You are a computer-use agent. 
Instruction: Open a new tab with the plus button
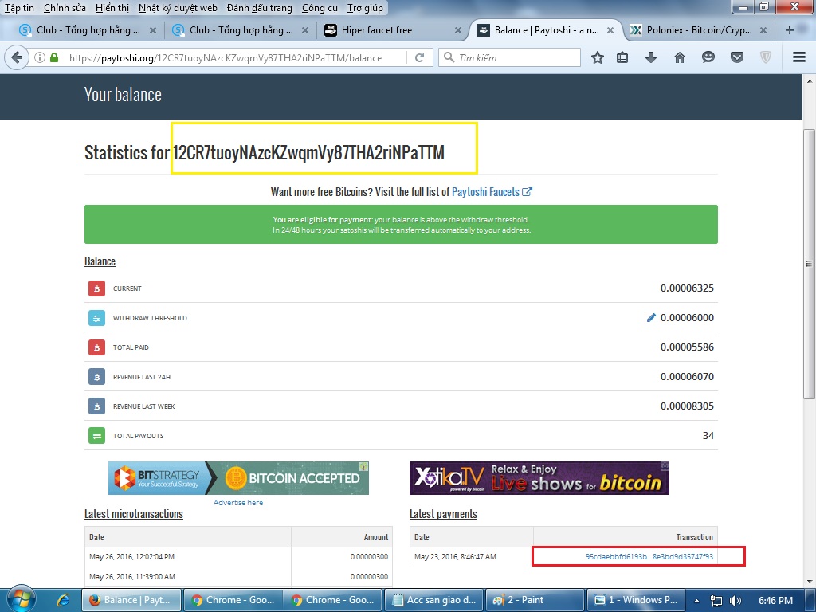pyautogui.click(x=790, y=30)
